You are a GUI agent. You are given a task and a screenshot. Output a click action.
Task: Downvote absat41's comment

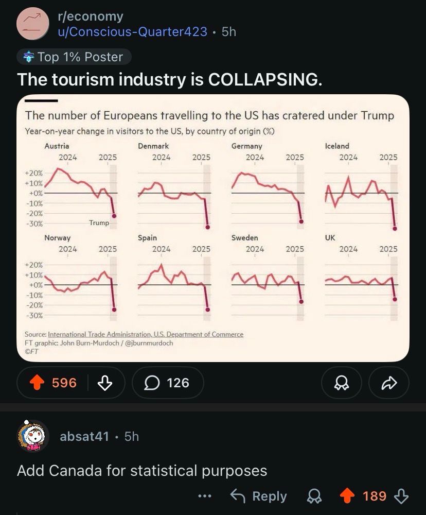click(x=401, y=496)
